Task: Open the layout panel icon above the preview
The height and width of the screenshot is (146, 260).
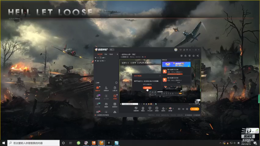Action: pyautogui.click(x=189, y=56)
